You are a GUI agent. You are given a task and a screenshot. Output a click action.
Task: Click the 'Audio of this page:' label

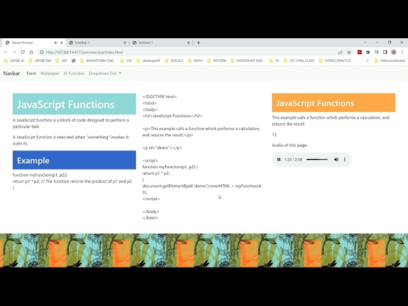pos(289,145)
